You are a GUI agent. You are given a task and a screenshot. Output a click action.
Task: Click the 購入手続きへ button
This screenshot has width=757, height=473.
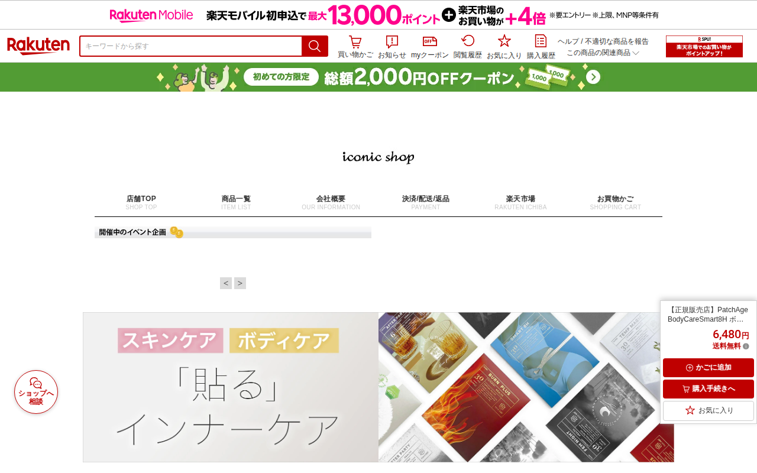(709, 389)
